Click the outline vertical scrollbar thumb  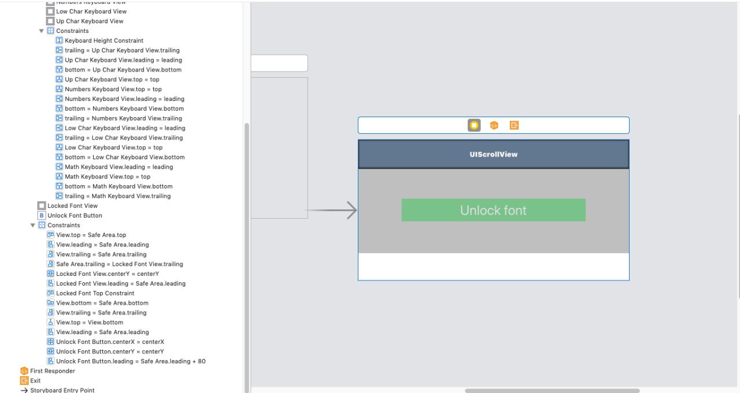(247, 257)
